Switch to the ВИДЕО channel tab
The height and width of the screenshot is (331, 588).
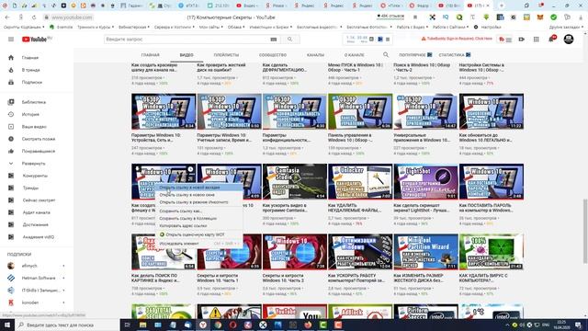[x=187, y=55]
